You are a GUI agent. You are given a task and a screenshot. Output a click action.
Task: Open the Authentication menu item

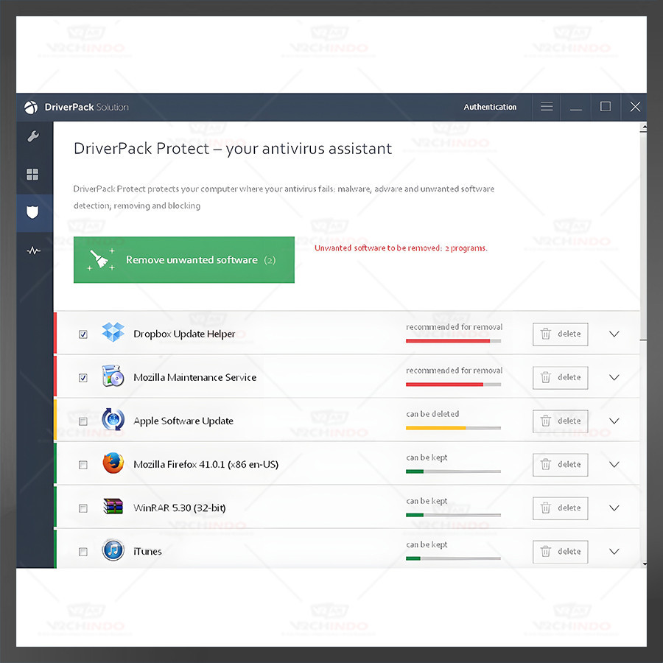pos(490,107)
